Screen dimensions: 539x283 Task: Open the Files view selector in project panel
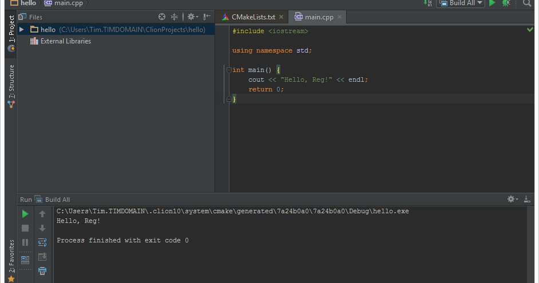(x=30, y=17)
